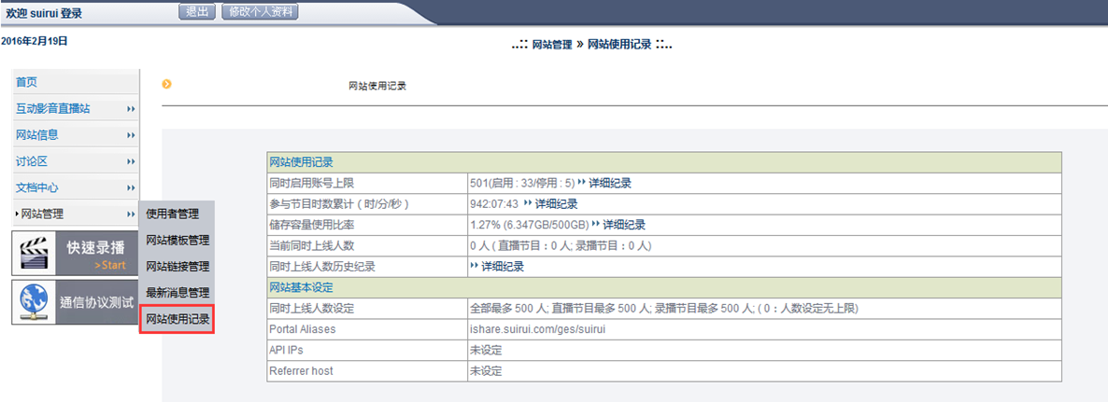Click the Referrer host row label

(301, 371)
